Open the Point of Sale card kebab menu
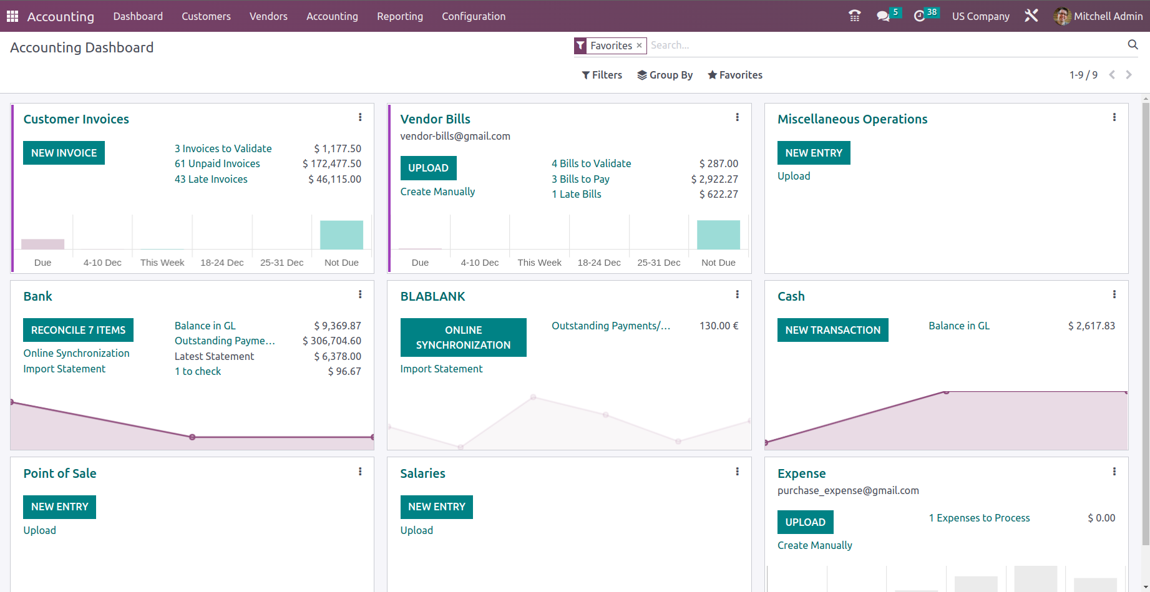Screen dimensions: 1150x592 [360, 472]
